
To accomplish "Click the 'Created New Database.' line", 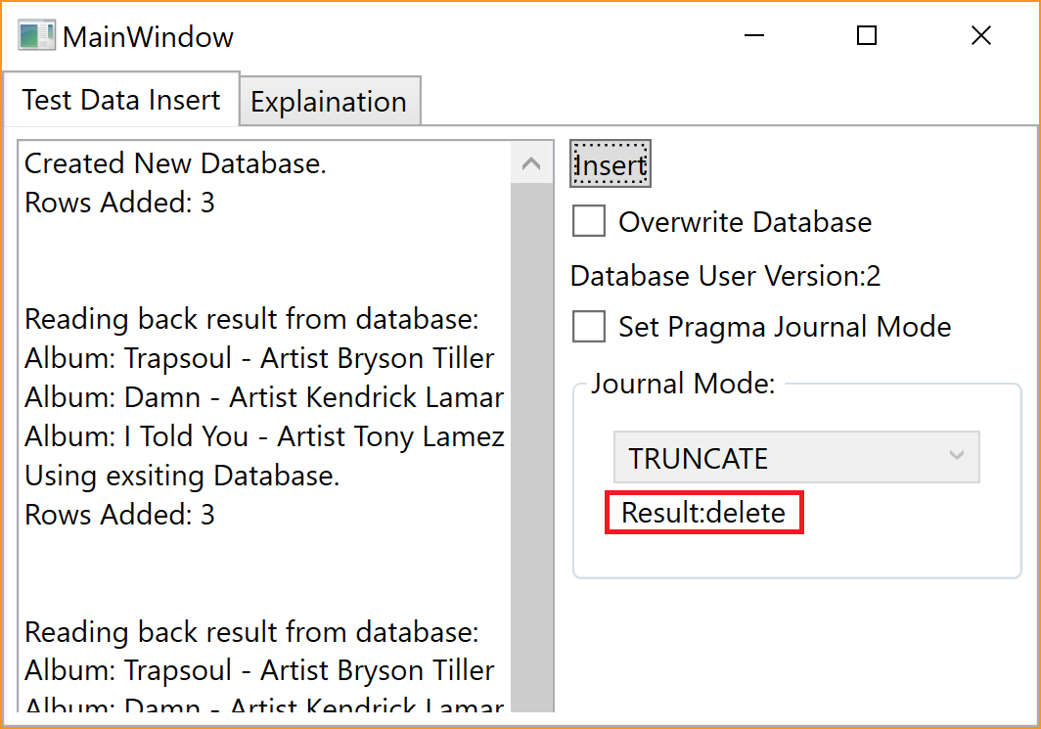I will [x=175, y=163].
